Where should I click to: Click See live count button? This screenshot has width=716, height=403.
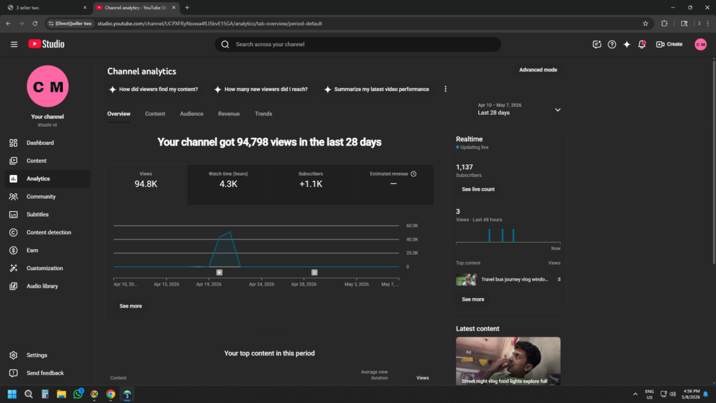(x=478, y=189)
